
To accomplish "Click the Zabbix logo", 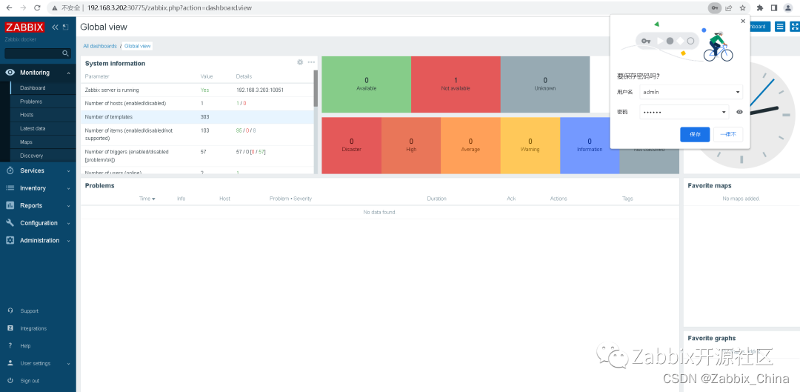I will [24, 27].
